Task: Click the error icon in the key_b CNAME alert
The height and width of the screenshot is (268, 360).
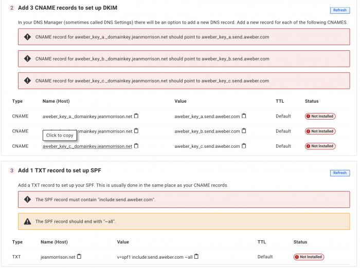Action: [x=28, y=59]
